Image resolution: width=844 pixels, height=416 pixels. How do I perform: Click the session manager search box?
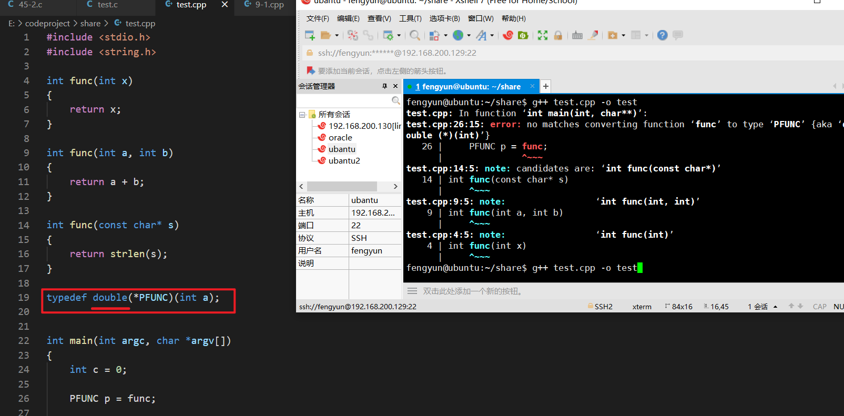pyautogui.click(x=344, y=100)
